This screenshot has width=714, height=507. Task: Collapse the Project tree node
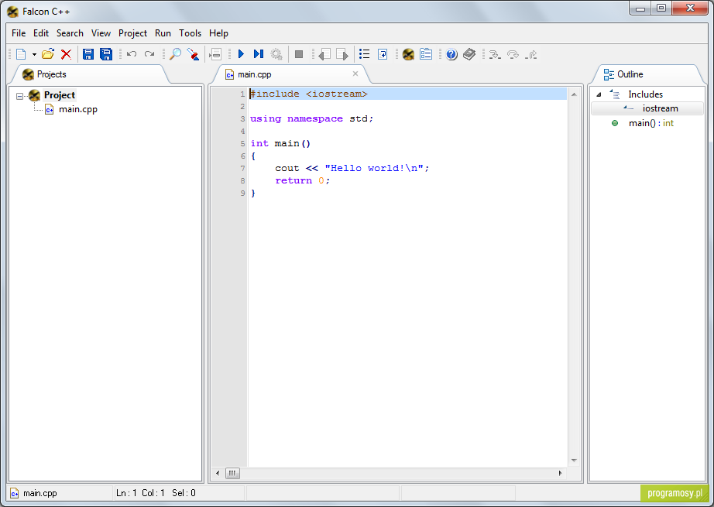tap(19, 96)
